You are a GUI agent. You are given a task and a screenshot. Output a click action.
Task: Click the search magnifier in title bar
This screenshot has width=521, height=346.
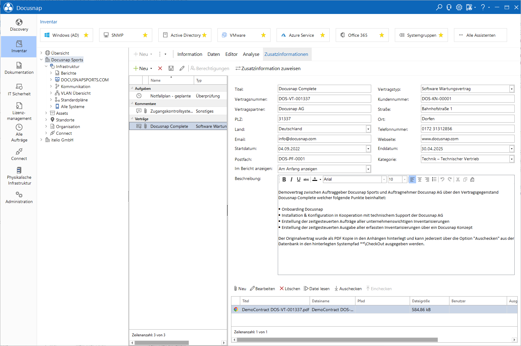click(x=439, y=7)
